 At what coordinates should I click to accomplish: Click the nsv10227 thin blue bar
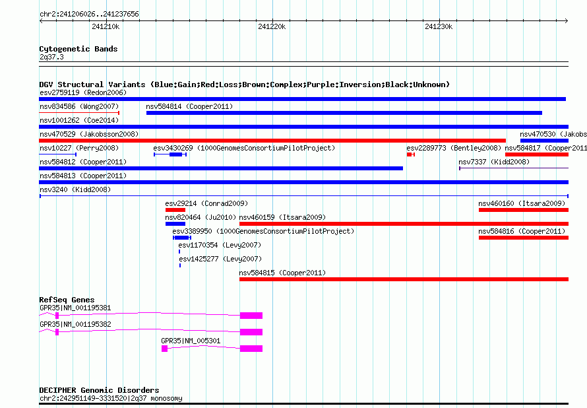[58, 154]
